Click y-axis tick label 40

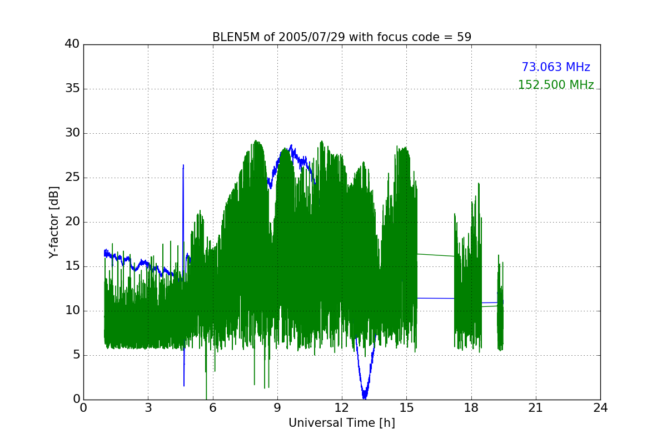pos(72,44)
